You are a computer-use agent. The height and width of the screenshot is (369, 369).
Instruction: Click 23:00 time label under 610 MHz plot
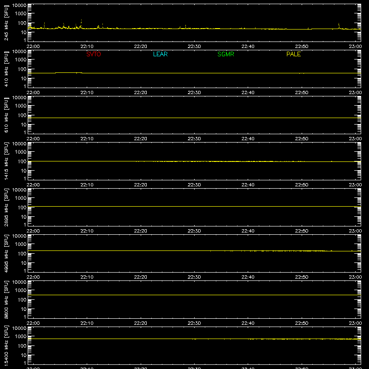click(355, 139)
